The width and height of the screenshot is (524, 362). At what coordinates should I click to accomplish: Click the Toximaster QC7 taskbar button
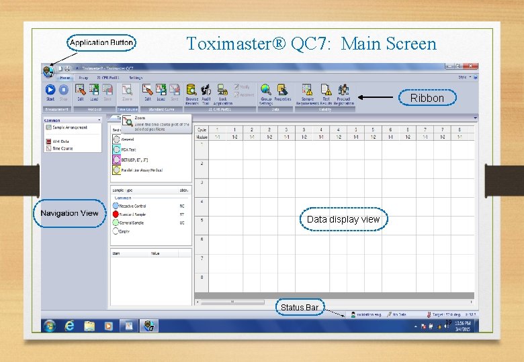(x=148, y=326)
